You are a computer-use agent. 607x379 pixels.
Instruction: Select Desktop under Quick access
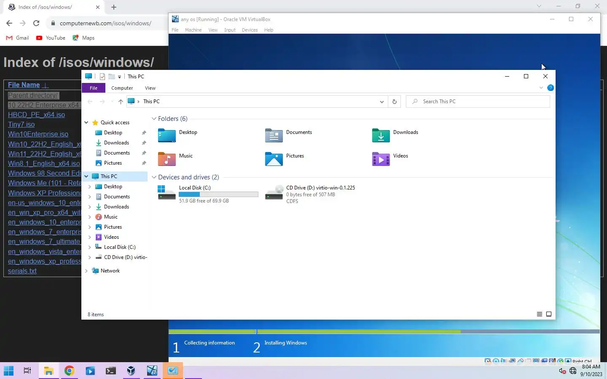coord(113,133)
